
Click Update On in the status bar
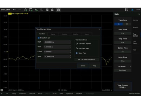(69, 94)
